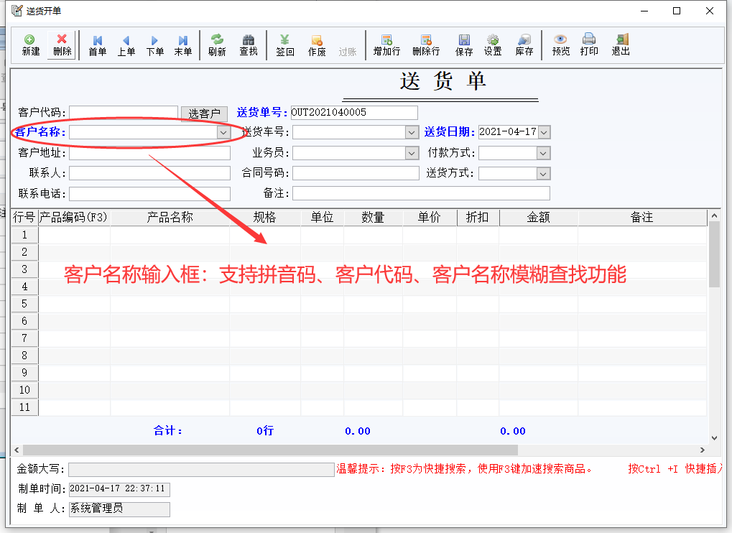Click the 合计 row count 0行
Image resolution: width=732 pixels, height=533 pixels.
pyautogui.click(x=265, y=431)
